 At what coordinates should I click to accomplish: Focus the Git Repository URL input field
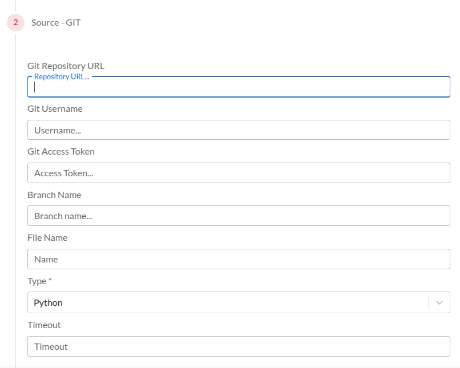[239, 87]
